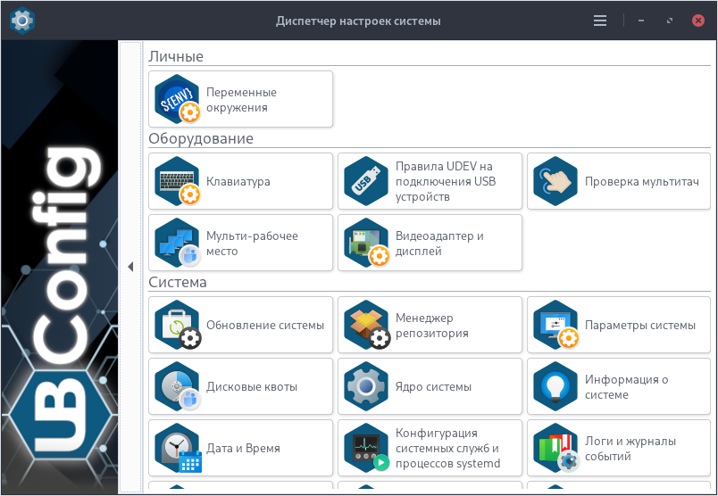This screenshot has width=718, height=496.
Task: Click the Информация о системе lightbulb icon
Action: tap(555, 386)
